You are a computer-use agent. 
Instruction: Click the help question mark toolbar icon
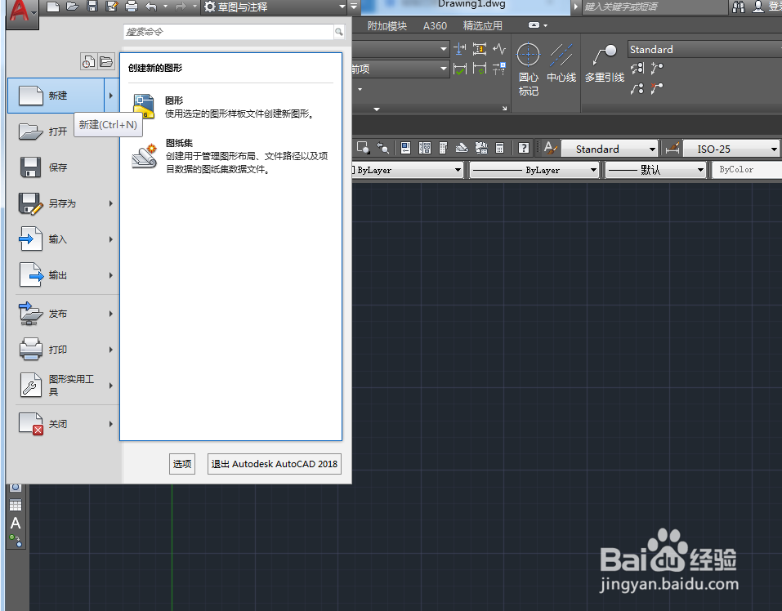tap(523, 148)
